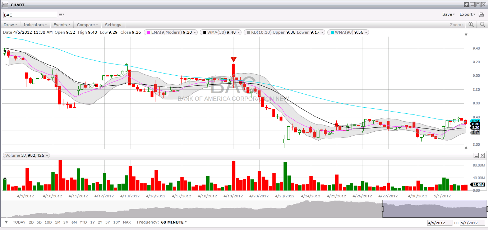
Task: Change the Frequency 60 MINUTE dropdown
Action: pos(174,222)
